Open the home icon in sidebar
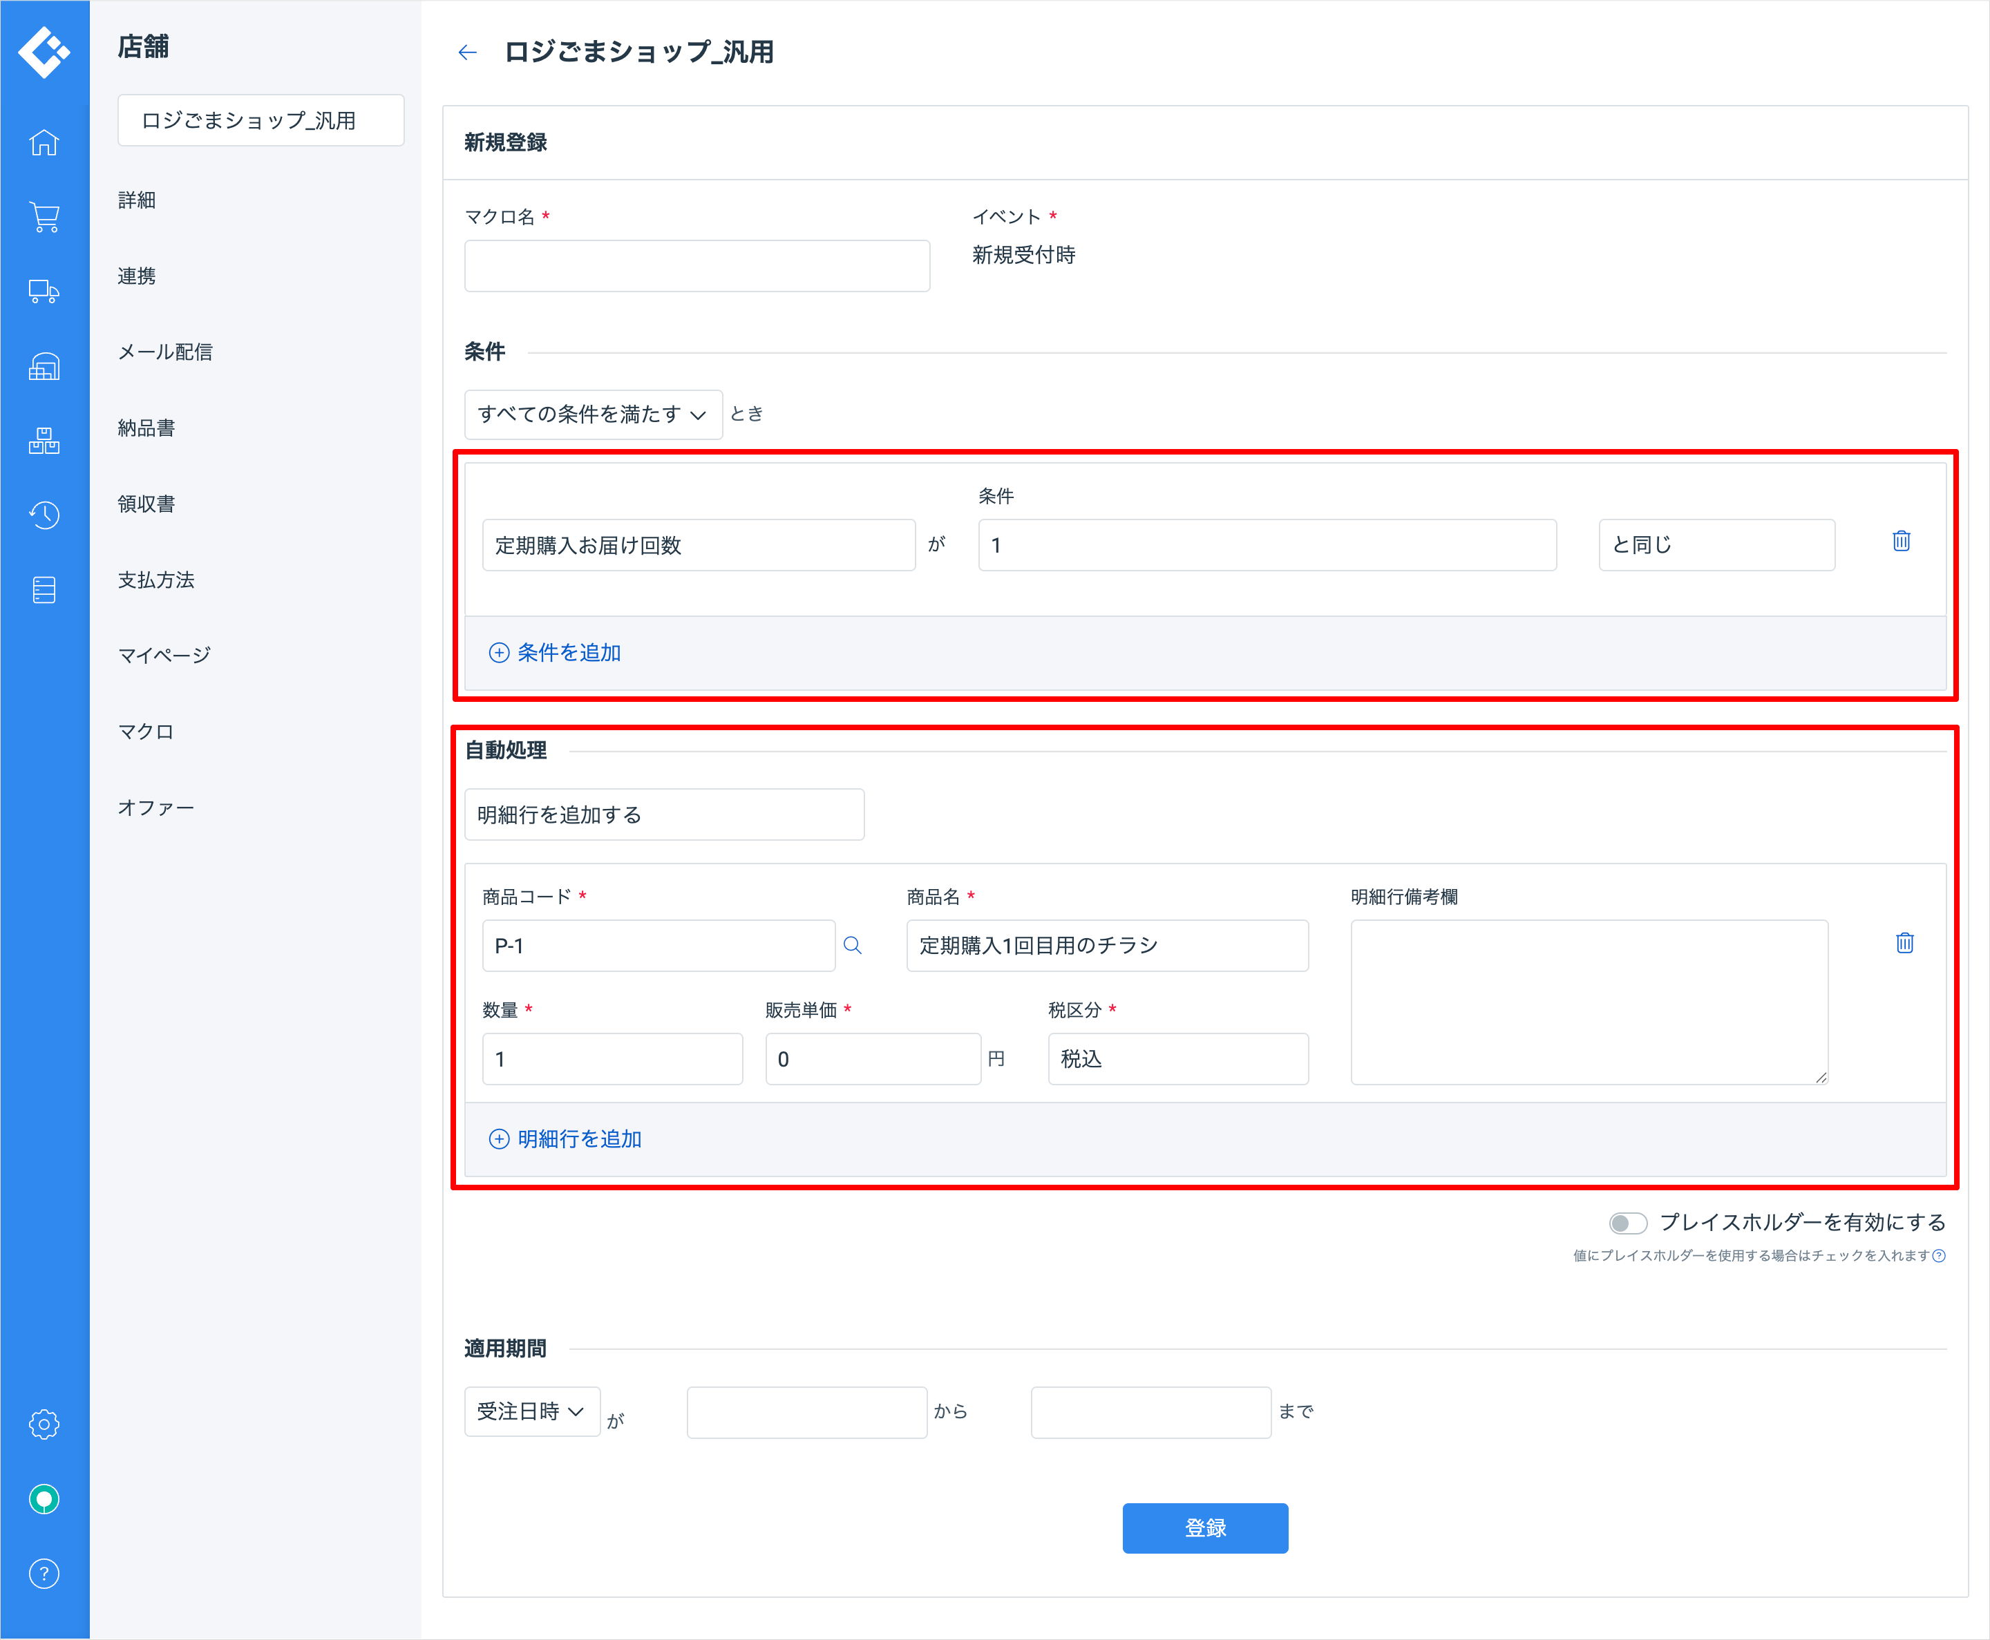This screenshot has height=1640, width=1990. point(44,142)
